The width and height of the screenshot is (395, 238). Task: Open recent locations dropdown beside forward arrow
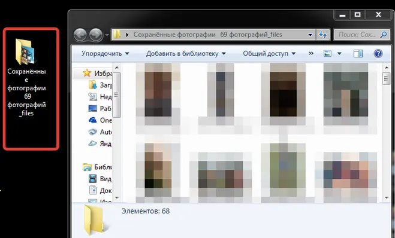[x=107, y=35]
